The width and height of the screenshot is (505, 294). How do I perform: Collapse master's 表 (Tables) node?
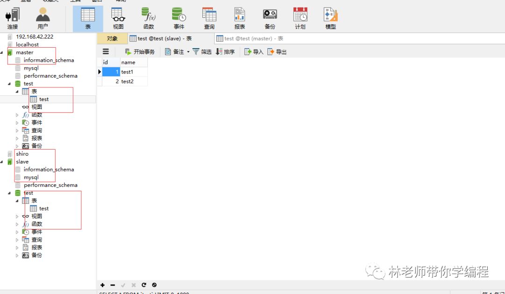17,92
